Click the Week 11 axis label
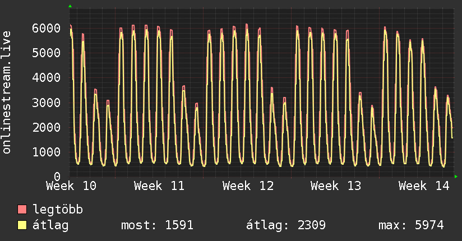The width and height of the screenshot is (462, 241). click(x=159, y=186)
